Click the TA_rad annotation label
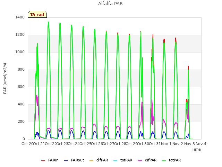Screen dimensions: 222x167 click(x=37, y=15)
